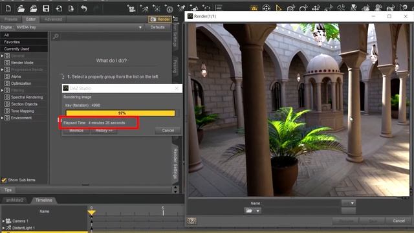Switch to the Editor tab
This screenshot has width=414, height=233.
coord(31,19)
